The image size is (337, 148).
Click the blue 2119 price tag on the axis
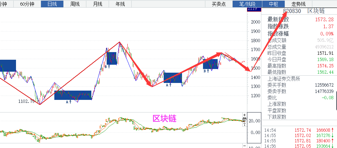point(254,9)
